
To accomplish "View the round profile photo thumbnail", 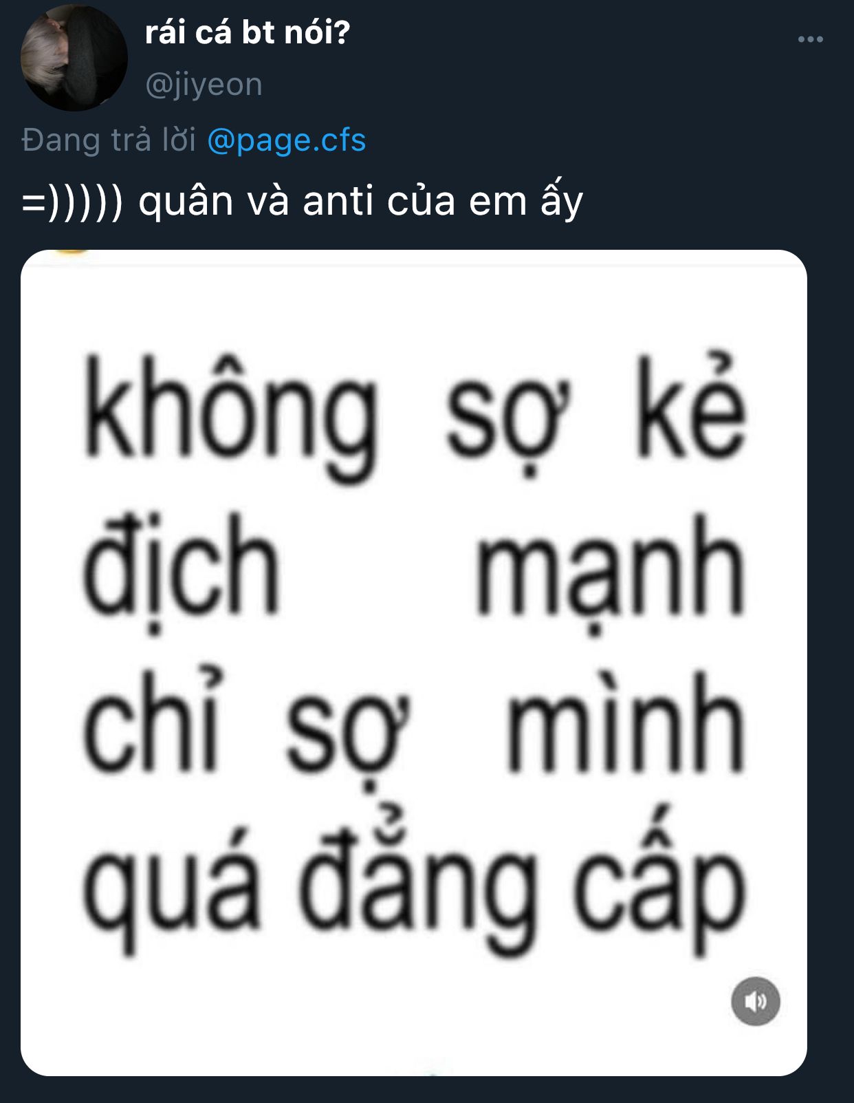I will click(74, 57).
